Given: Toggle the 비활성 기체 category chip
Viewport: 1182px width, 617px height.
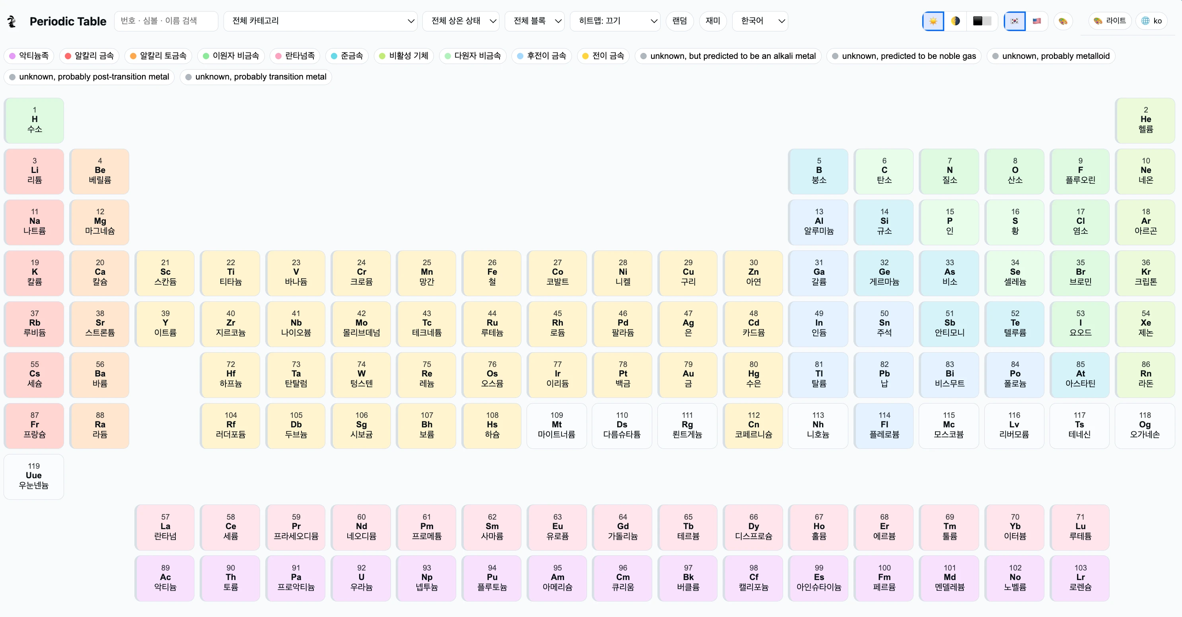Looking at the screenshot, I should [x=403, y=56].
